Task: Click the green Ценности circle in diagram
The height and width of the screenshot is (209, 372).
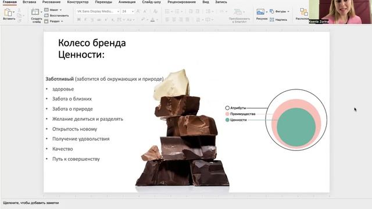Action: [296, 127]
